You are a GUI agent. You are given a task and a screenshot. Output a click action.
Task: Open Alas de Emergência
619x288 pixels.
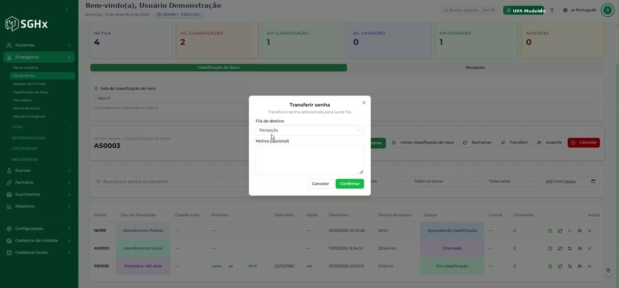[x=29, y=116]
